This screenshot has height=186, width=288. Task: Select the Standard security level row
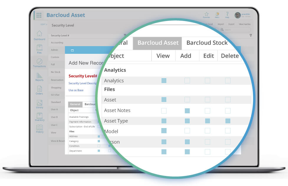tap(57, 102)
